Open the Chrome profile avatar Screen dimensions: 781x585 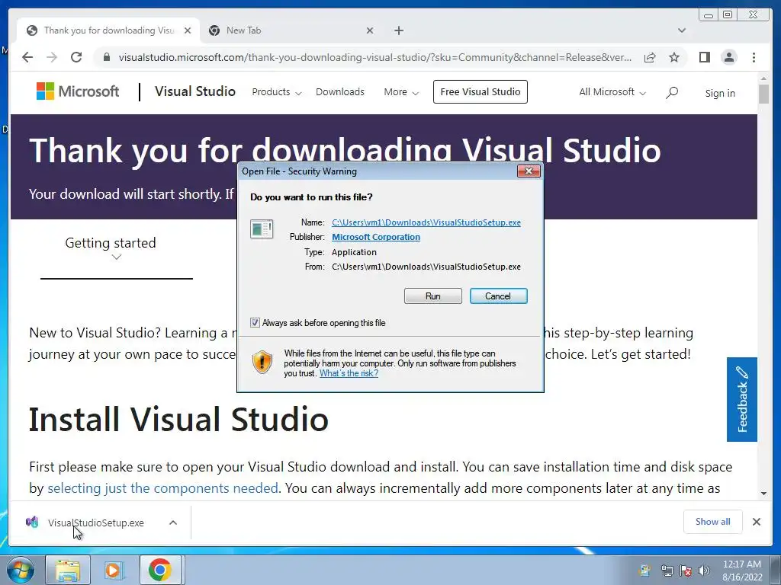pyautogui.click(x=728, y=57)
